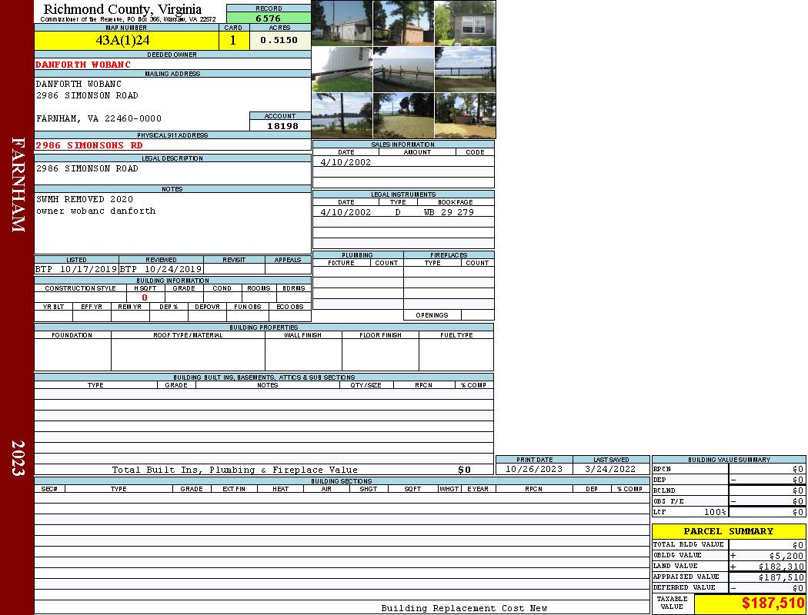Open the tan shed behind pine tree photo
808x615 pixels.
tap(403, 23)
